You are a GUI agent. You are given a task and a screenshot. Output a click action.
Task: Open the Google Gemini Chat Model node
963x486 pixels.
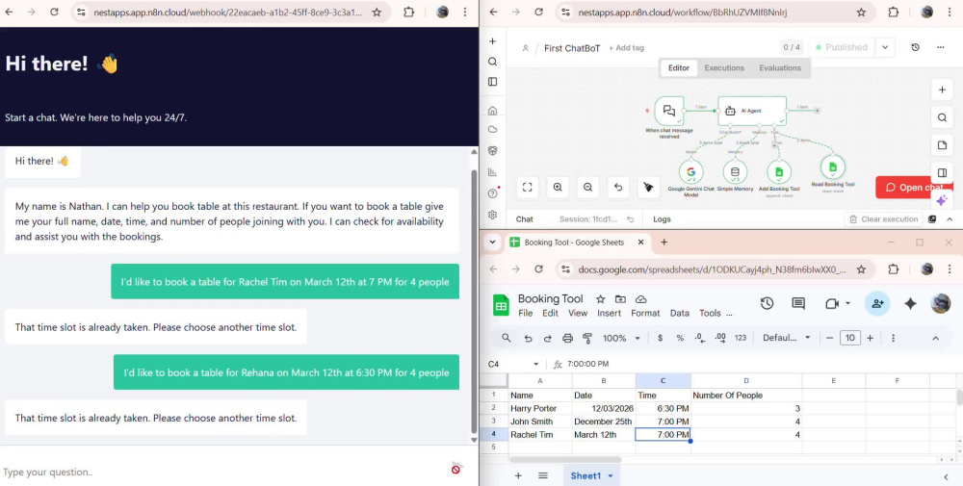690,172
